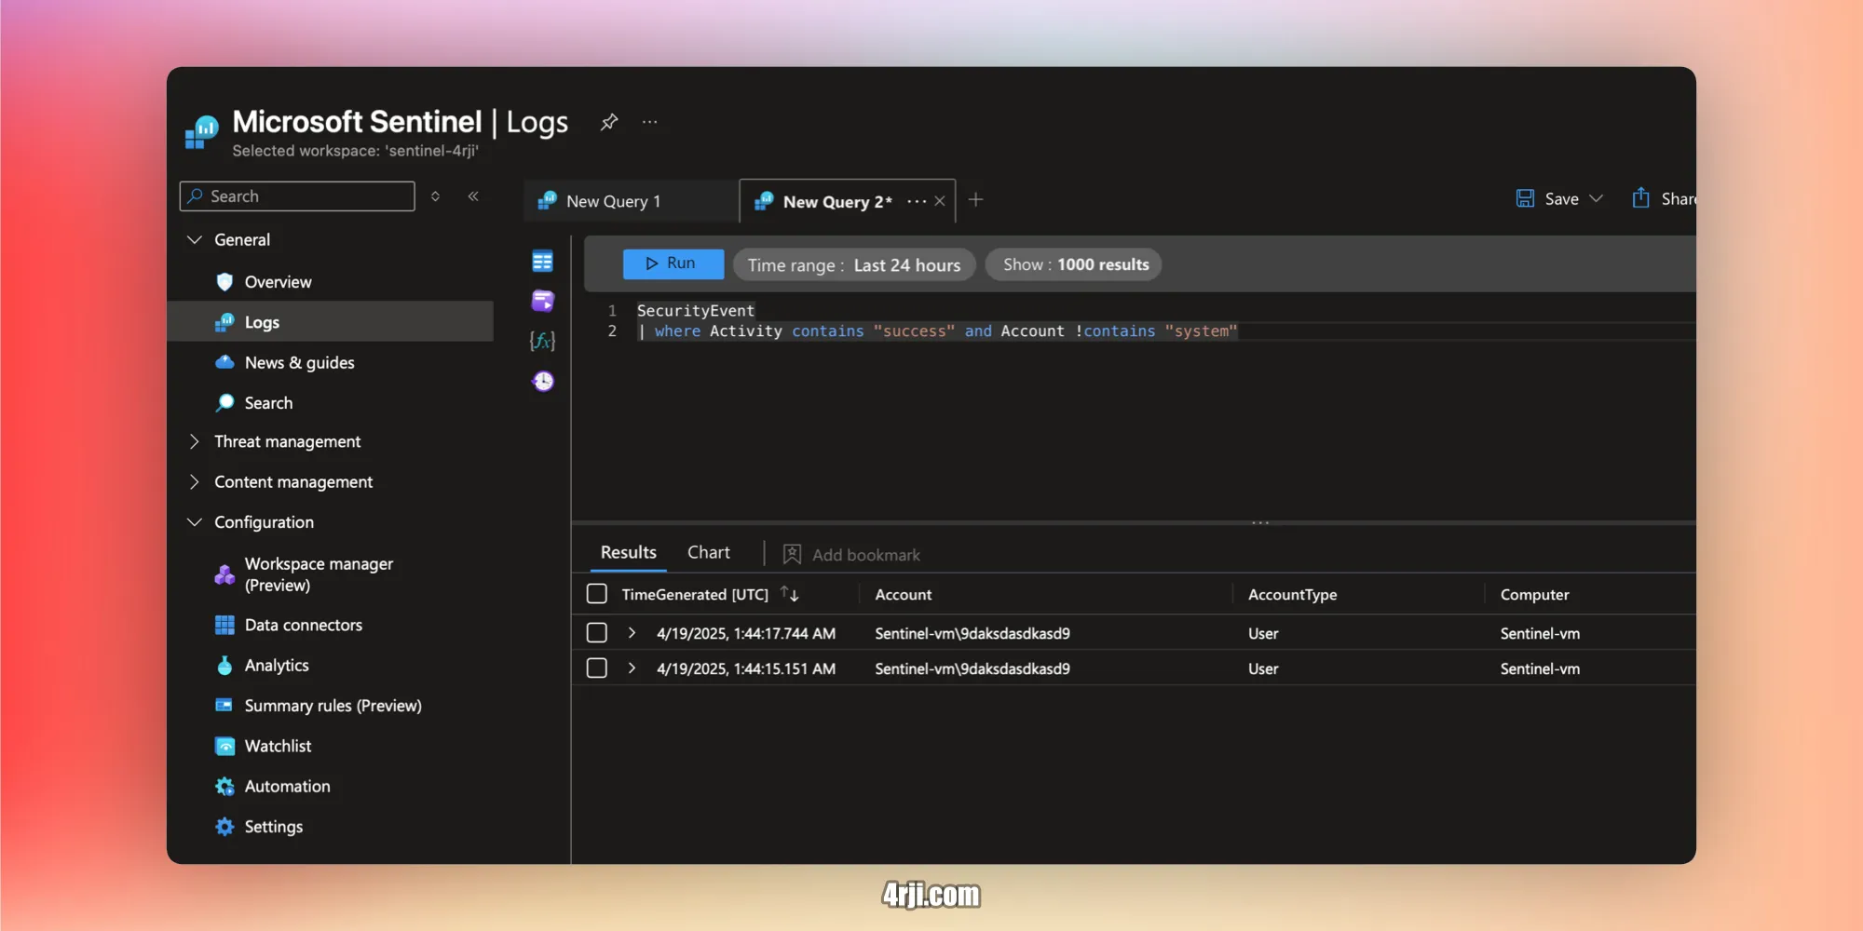Select all results via header checkbox
Screen dimensions: 1863x931
click(x=596, y=592)
